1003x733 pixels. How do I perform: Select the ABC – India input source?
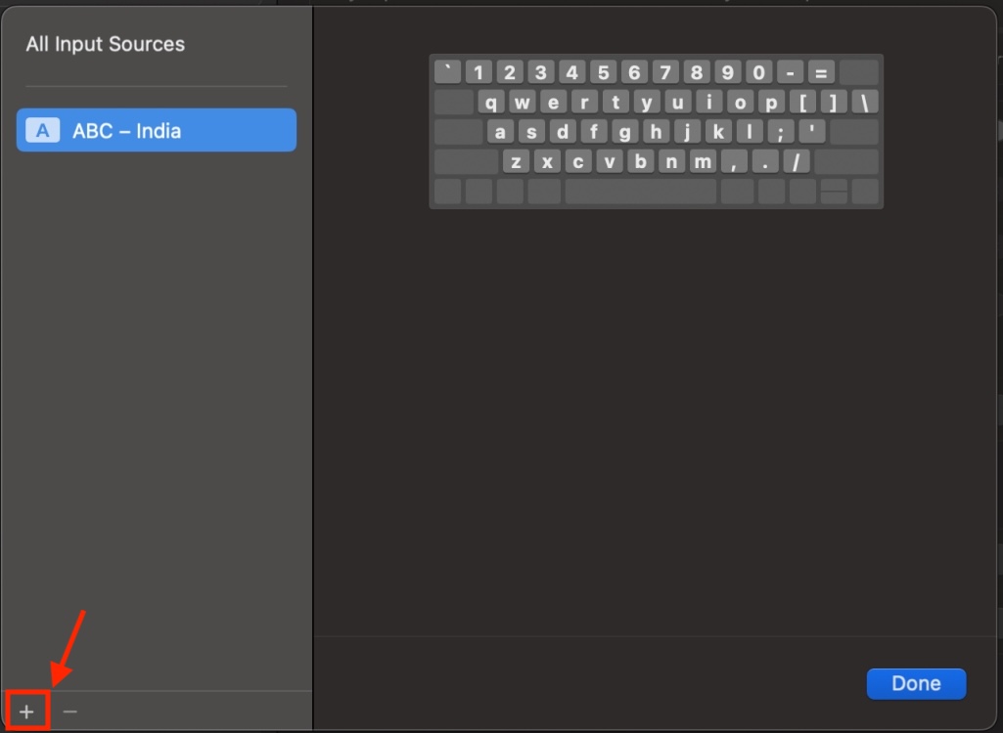tap(157, 130)
